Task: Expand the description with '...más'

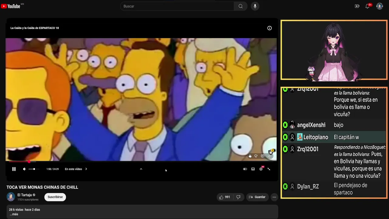Action: (x=14, y=214)
